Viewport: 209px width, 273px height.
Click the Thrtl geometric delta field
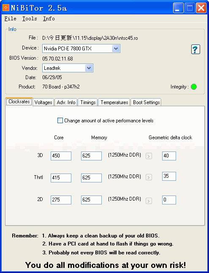click(x=169, y=176)
